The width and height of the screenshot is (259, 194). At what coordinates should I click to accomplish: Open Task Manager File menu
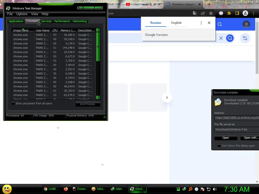pyautogui.click(x=10, y=14)
